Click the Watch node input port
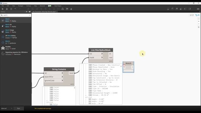The height and width of the screenshot is (113, 201). (124, 67)
